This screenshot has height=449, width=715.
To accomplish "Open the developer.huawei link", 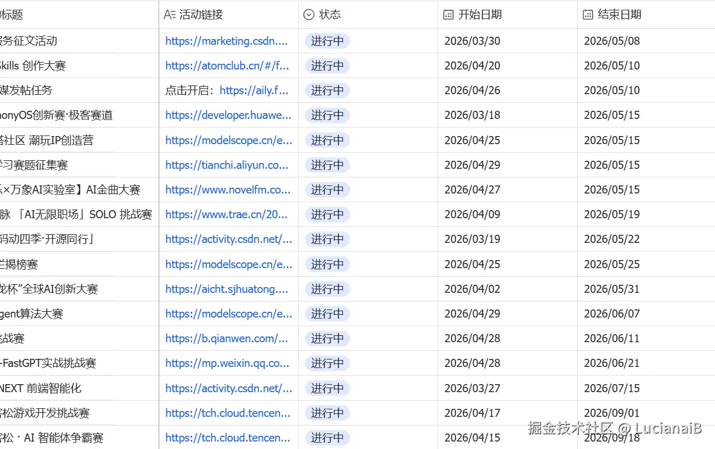I will tap(229, 115).
